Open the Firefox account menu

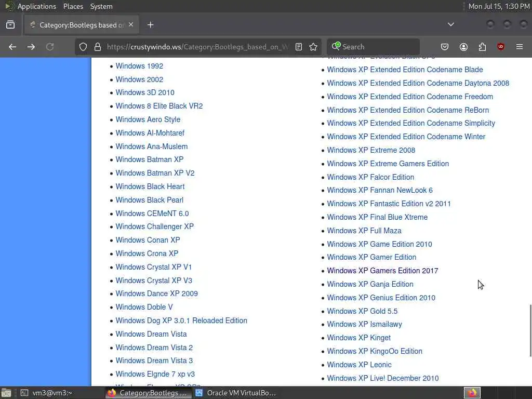click(463, 47)
